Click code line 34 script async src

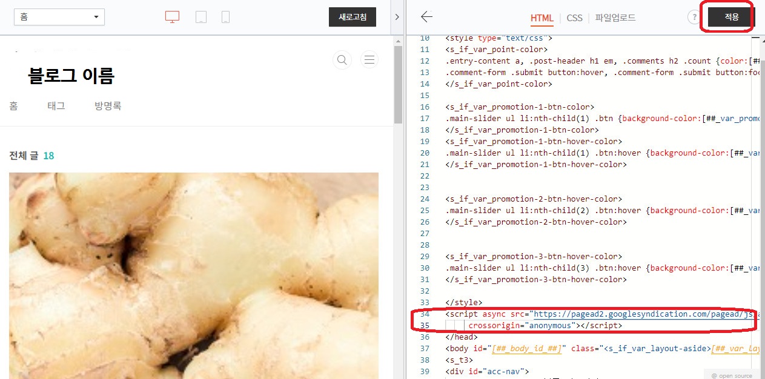tap(602, 314)
